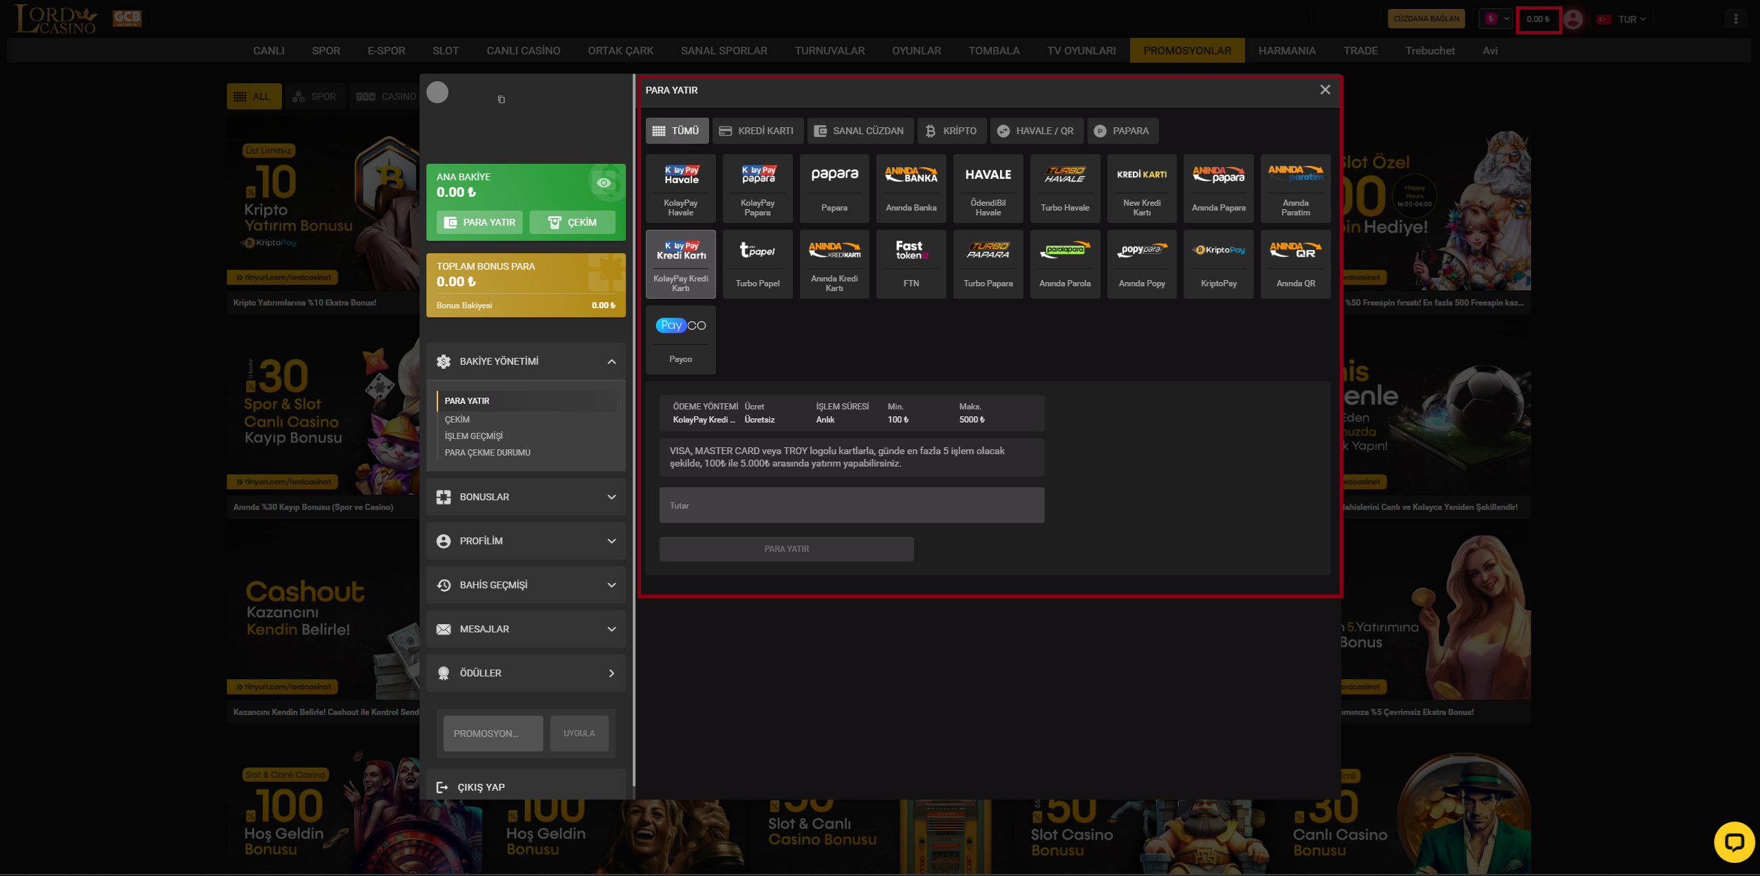Switch to the Papara filter tab

click(x=1122, y=131)
